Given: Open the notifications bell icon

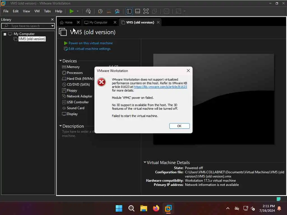Looking at the screenshot, I should coord(279,208).
